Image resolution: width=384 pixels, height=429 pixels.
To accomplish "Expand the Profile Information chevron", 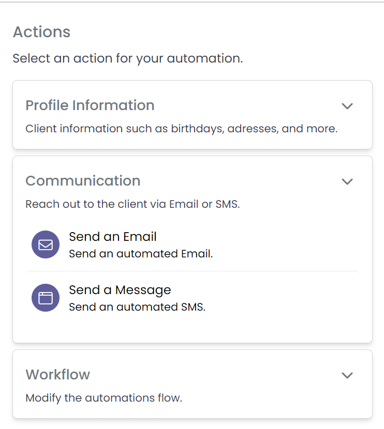I will click(347, 106).
